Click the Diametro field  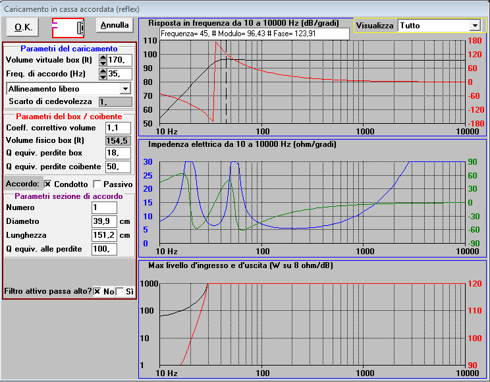(x=104, y=221)
